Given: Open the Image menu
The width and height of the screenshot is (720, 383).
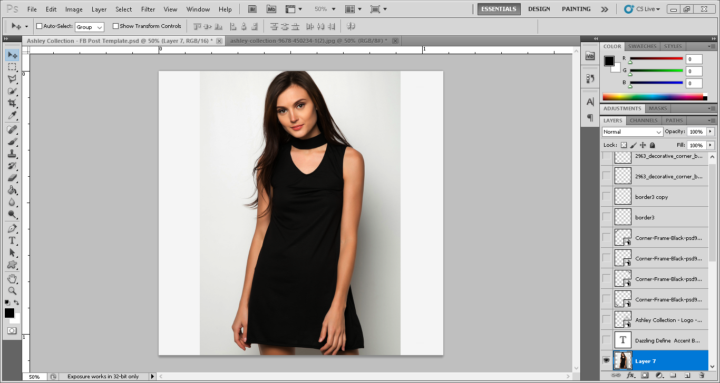Looking at the screenshot, I should [x=74, y=9].
